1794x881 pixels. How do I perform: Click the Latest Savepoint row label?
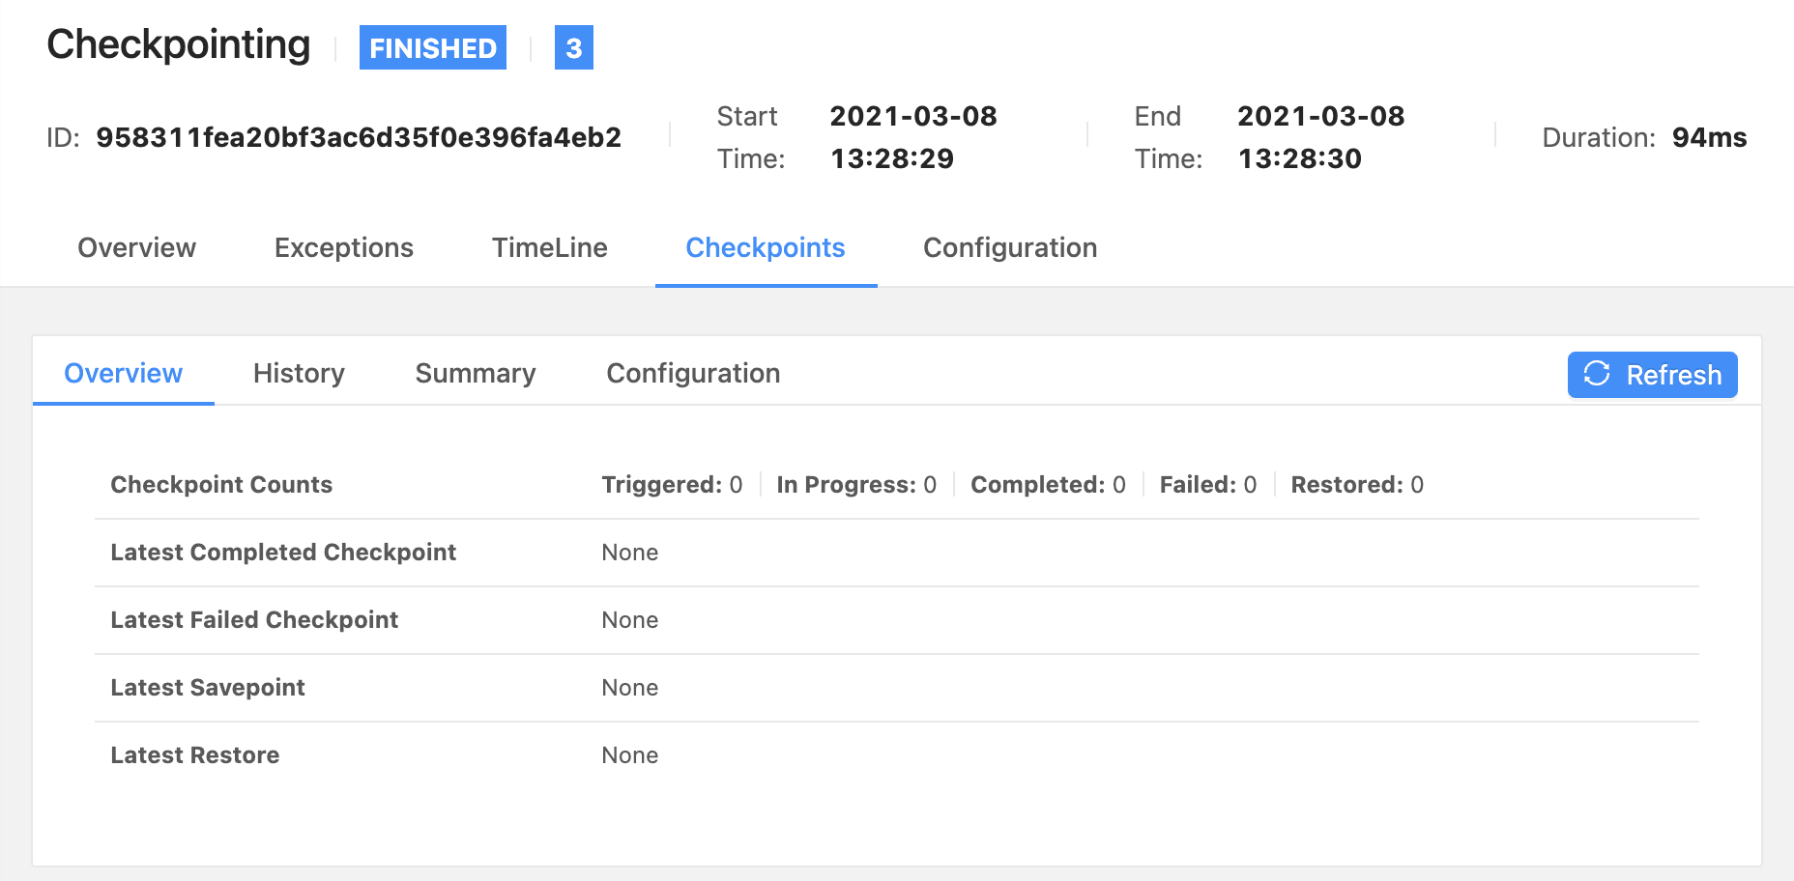[208, 688]
